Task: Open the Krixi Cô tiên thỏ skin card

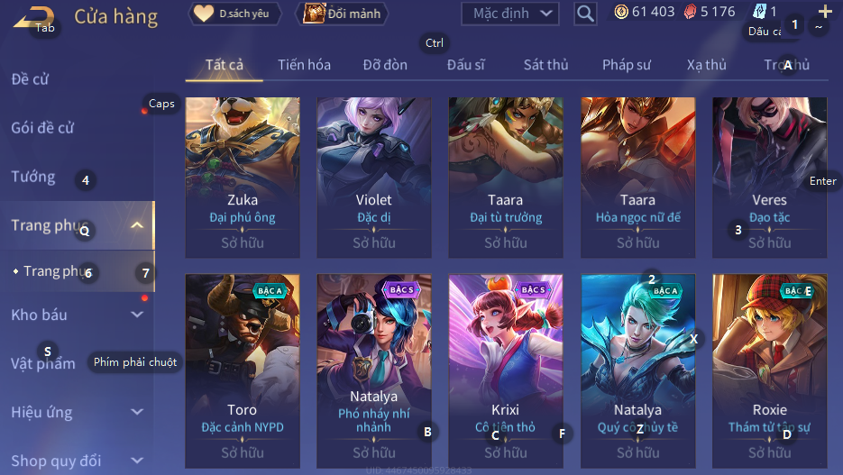Action: [x=506, y=370]
